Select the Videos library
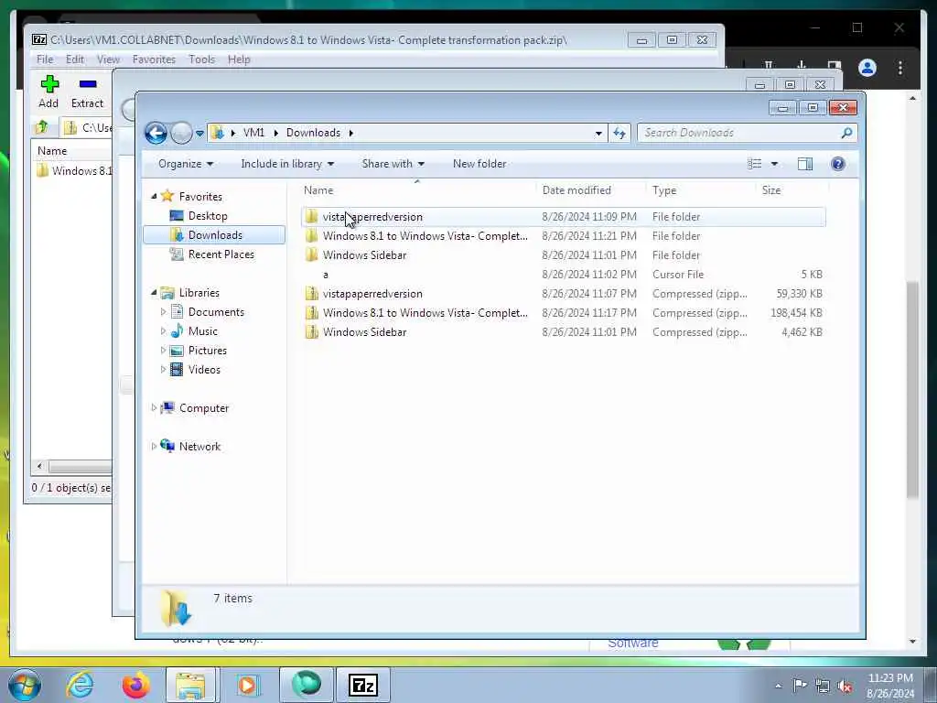 pyautogui.click(x=204, y=370)
